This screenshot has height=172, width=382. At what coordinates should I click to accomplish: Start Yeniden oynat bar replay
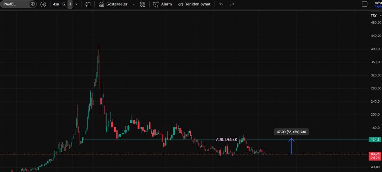pyautogui.click(x=194, y=4)
